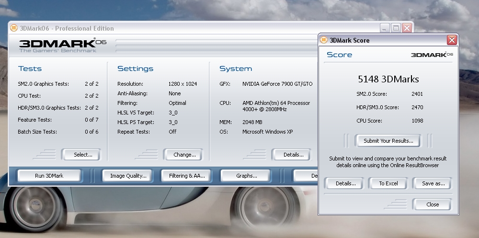Click Batch Size Tests count 0 of 6
479x238 pixels.
[91, 132]
